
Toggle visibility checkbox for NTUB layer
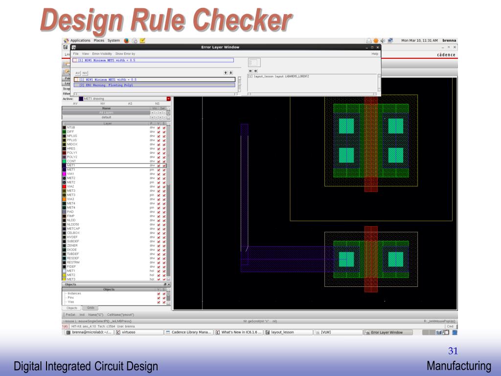tap(159, 128)
